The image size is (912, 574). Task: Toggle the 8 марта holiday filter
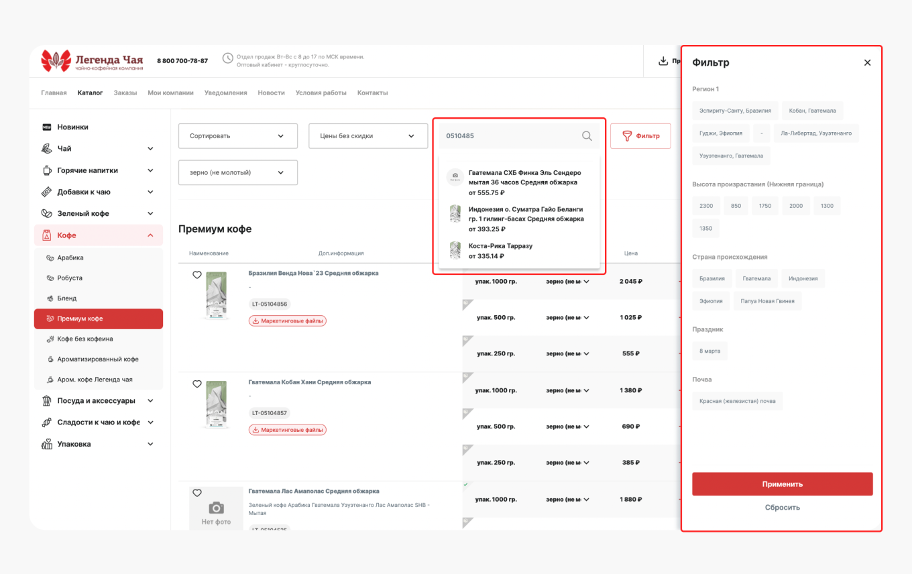[x=709, y=351]
